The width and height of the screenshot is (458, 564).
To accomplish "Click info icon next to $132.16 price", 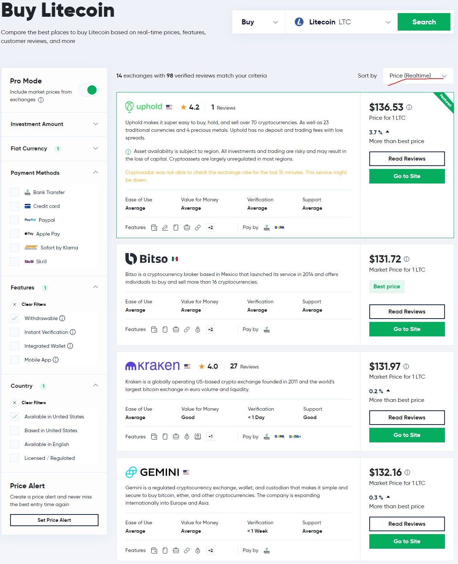I will pyautogui.click(x=407, y=473).
